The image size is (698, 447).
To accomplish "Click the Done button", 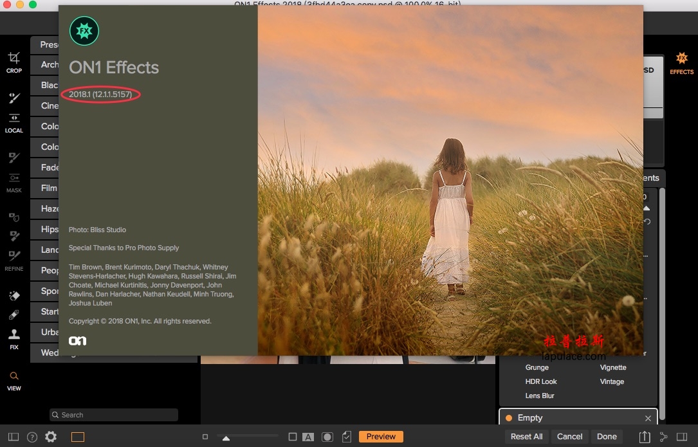I will 607,437.
